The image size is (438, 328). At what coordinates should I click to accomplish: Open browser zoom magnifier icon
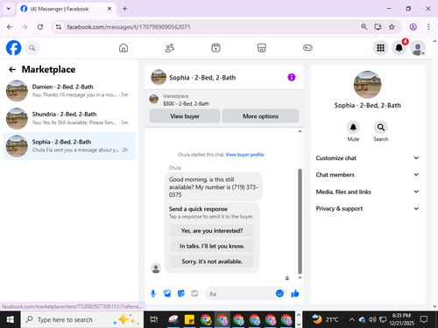click(364, 27)
